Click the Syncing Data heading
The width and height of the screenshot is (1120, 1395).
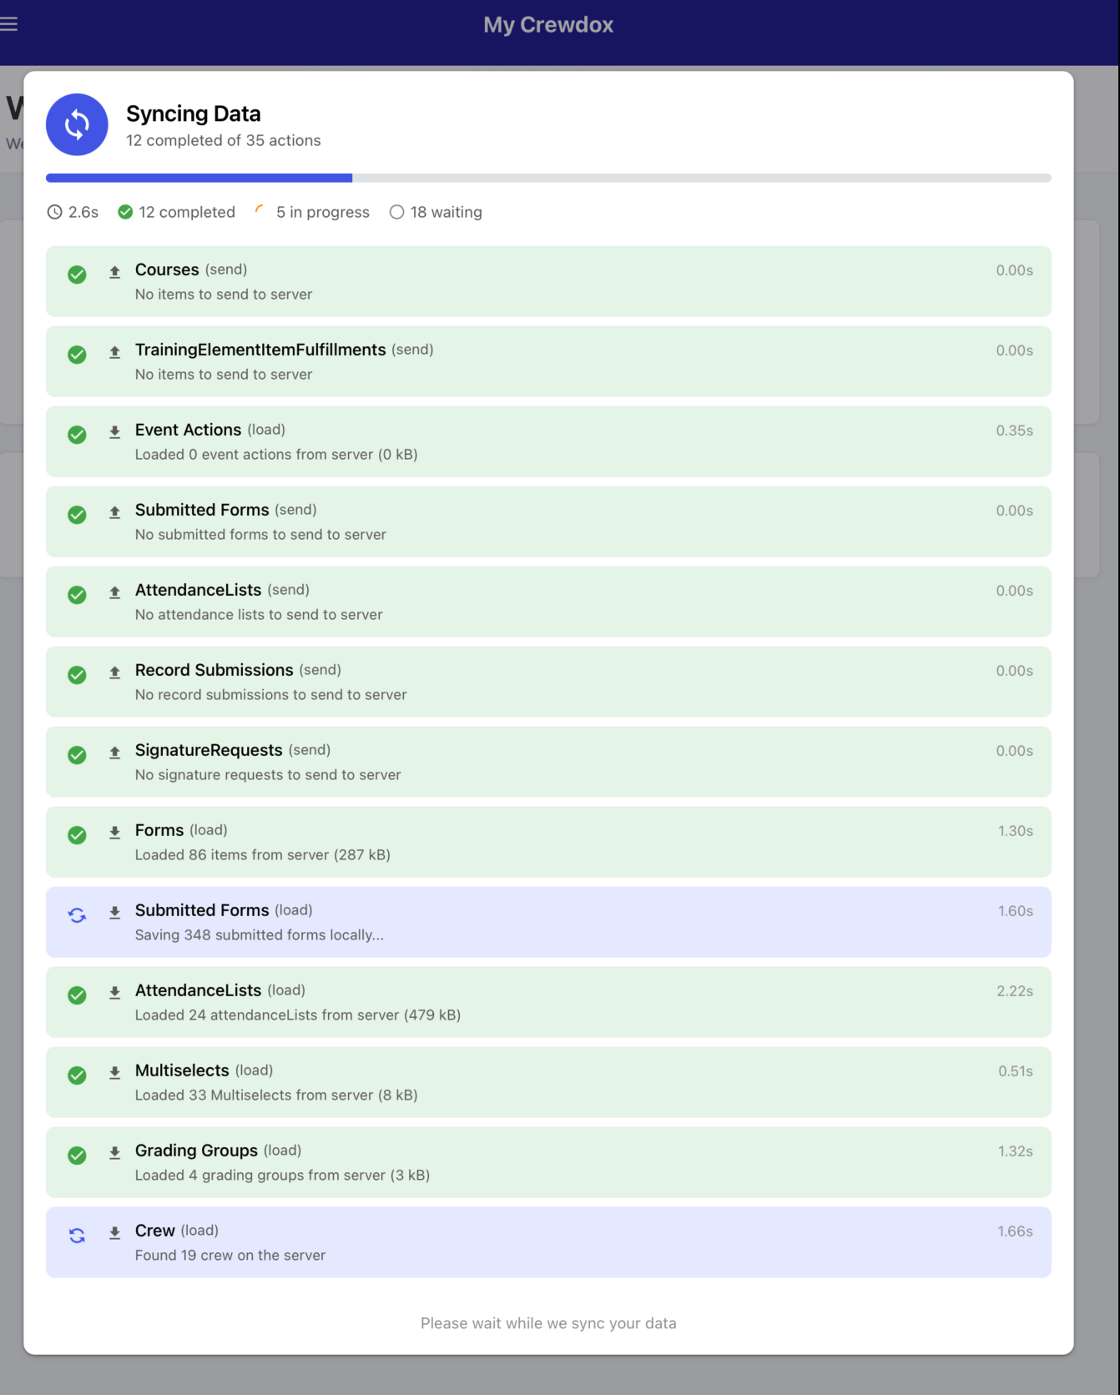[194, 113]
